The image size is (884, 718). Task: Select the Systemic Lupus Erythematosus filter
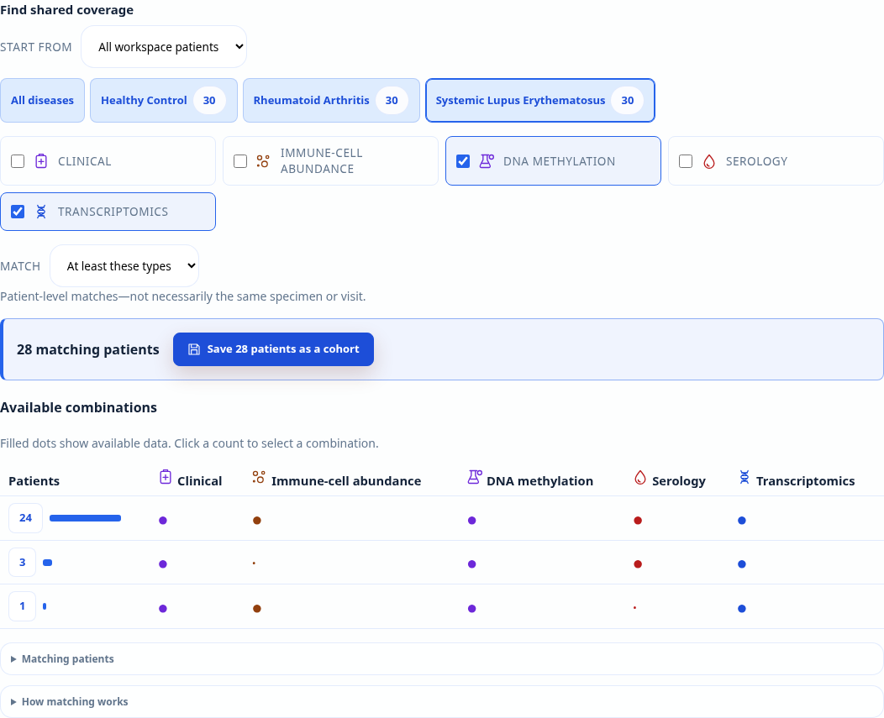540,100
